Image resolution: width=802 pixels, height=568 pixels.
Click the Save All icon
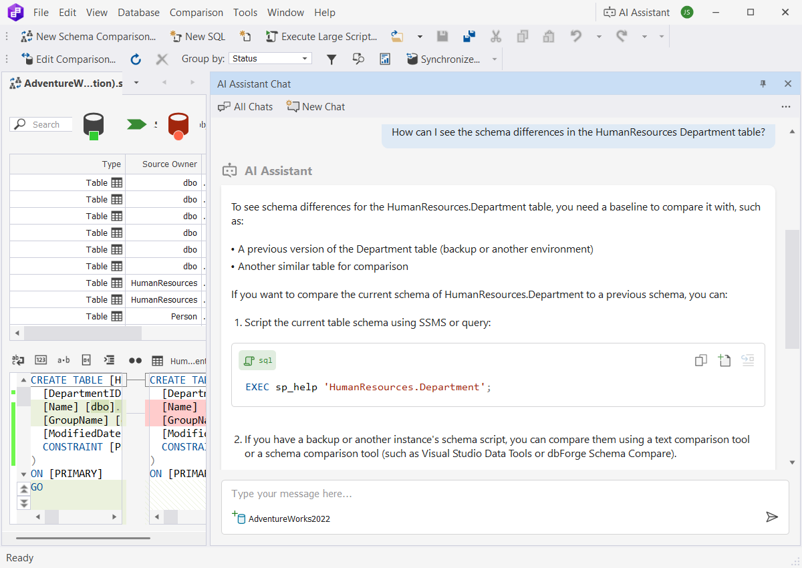click(x=469, y=37)
